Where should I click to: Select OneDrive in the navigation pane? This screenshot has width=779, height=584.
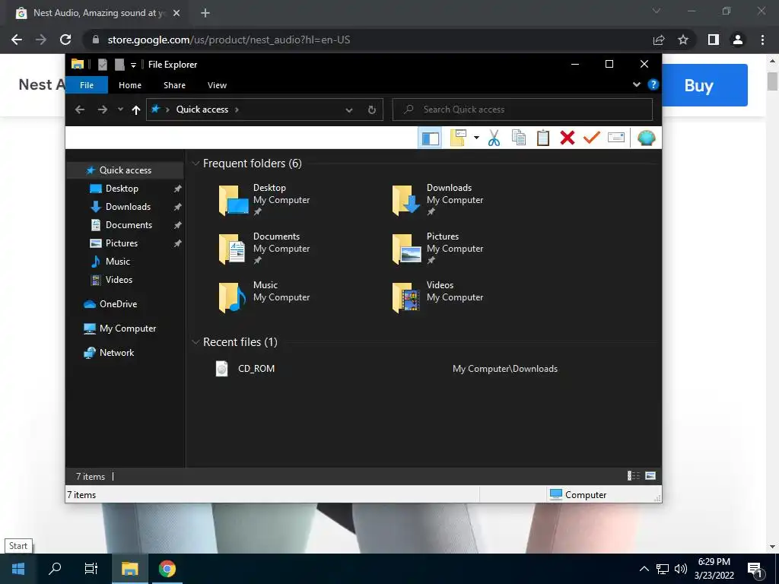tap(118, 304)
